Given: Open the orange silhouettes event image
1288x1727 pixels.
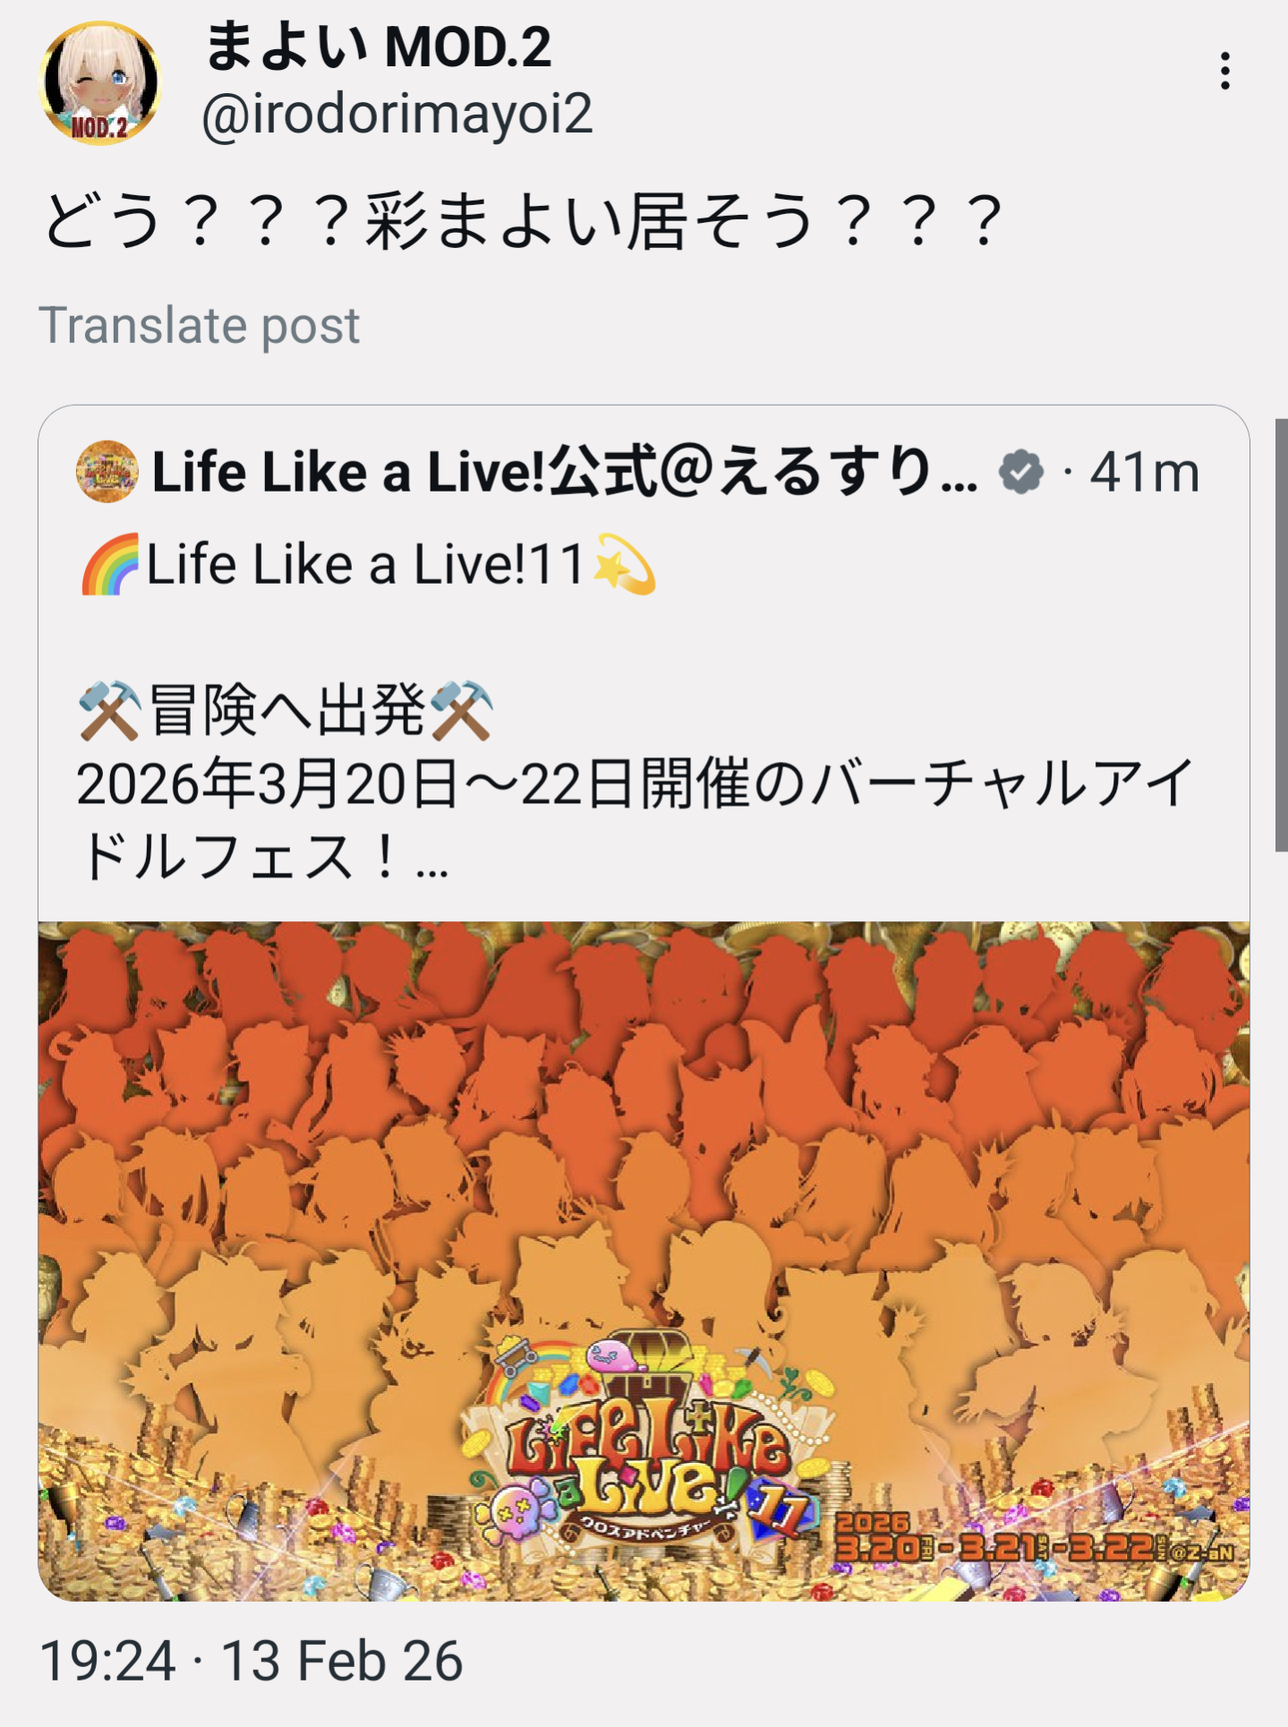Looking at the screenshot, I should point(644,1164).
